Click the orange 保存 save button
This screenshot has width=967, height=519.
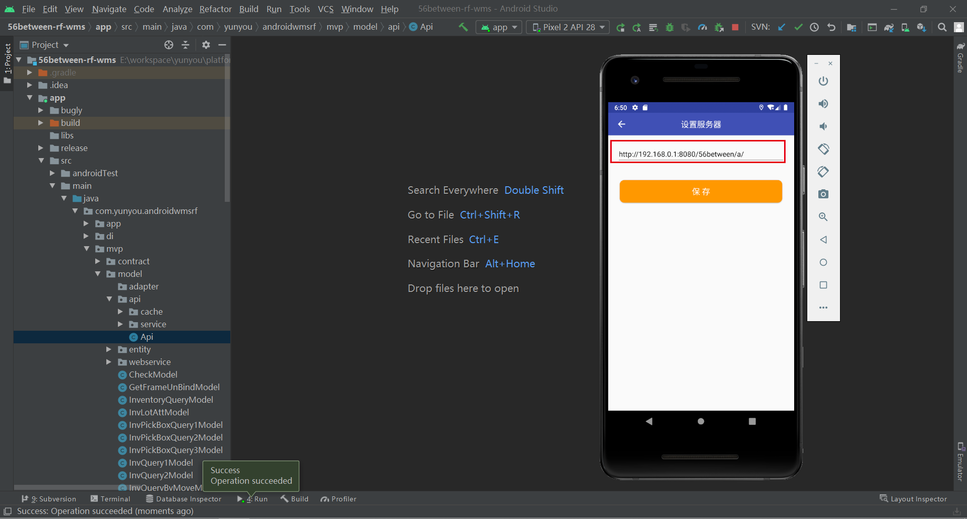coord(700,191)
